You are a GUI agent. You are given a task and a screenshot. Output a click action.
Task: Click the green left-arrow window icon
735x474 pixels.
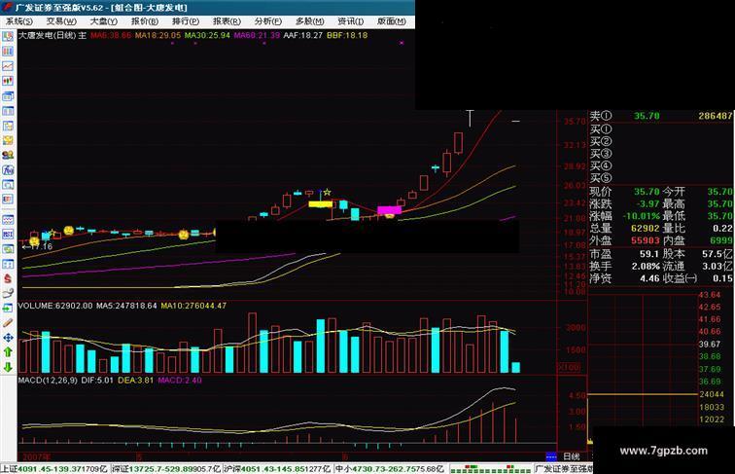click(x=8, y=309)
